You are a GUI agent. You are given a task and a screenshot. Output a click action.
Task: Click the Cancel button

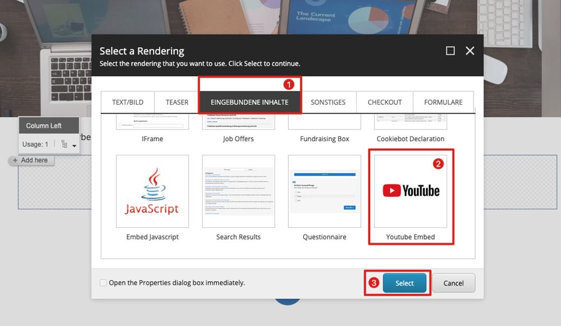click(x=453, y=283)
